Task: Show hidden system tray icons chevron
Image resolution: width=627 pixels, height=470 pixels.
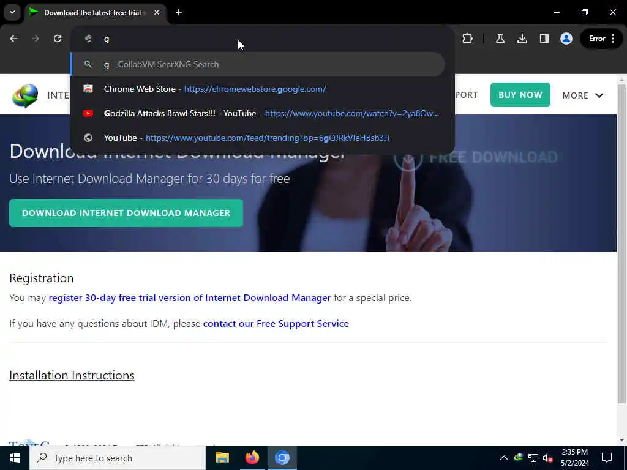Action: point(504,458)
